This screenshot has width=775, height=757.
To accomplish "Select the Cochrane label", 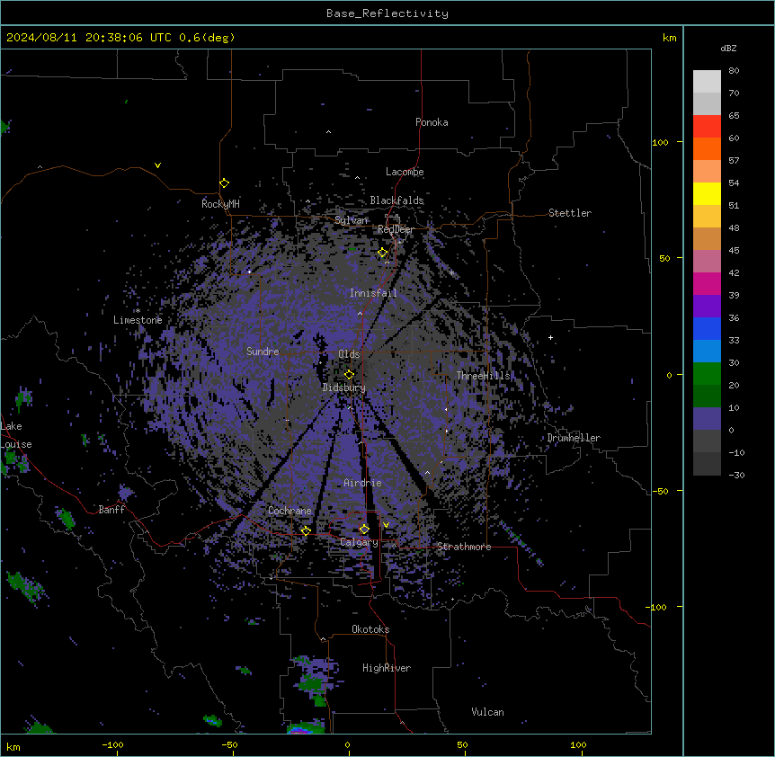I will tap(290, 511).
